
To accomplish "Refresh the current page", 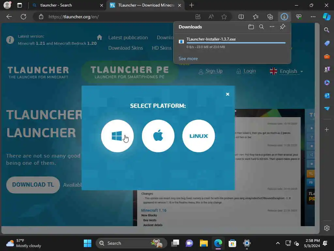I will tap(23, 17).
